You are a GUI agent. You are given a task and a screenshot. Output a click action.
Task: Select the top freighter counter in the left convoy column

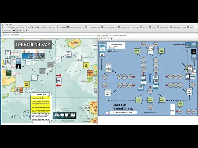click(x=143, y=78)
